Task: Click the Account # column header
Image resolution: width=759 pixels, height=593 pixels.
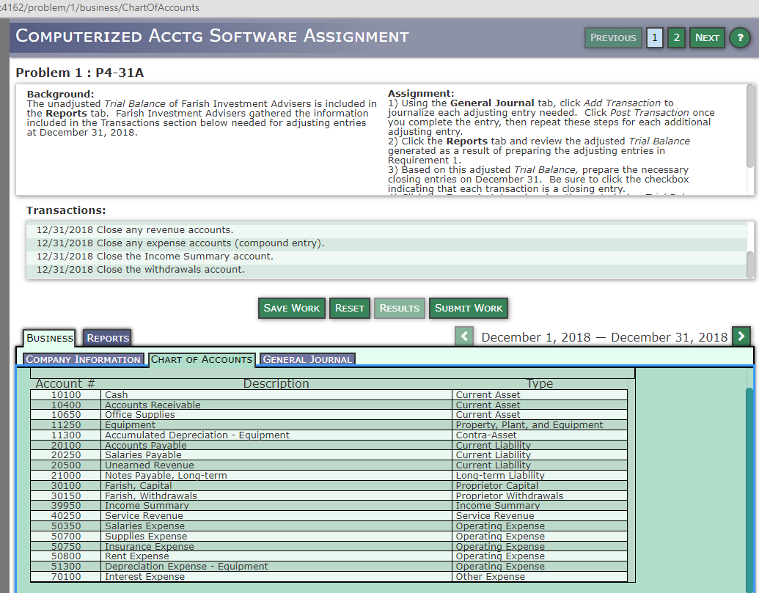Action: pyautogui.click(x=65, y=383)
